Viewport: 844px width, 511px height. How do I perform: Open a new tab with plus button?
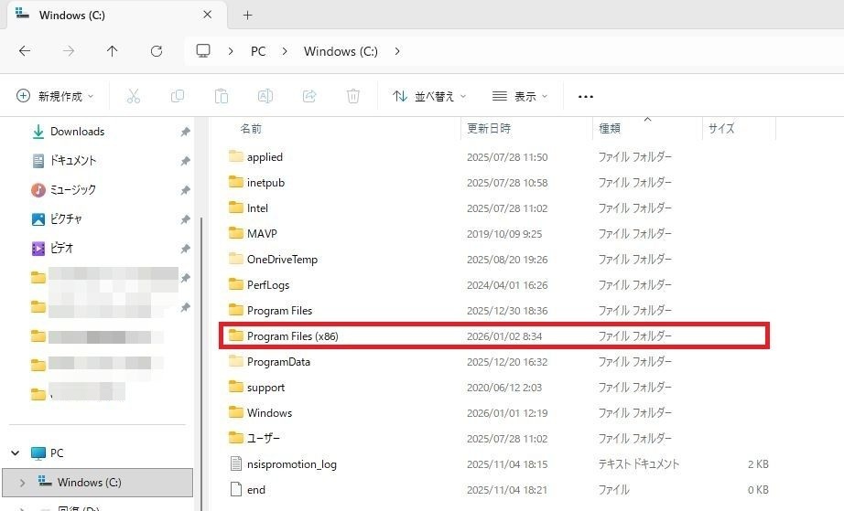(247, 15)
